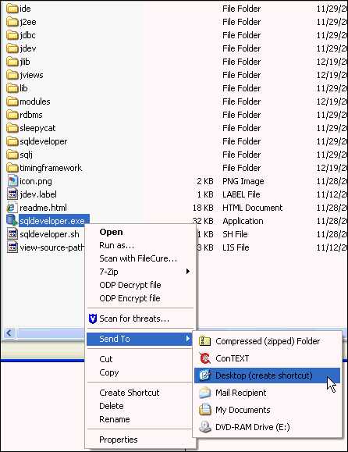Click the ConTEXT editor icon
The image size is (348, 452).
pos(205,358)
